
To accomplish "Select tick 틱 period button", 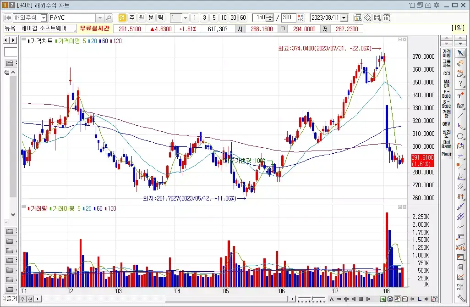I will [x=161, y=18].
